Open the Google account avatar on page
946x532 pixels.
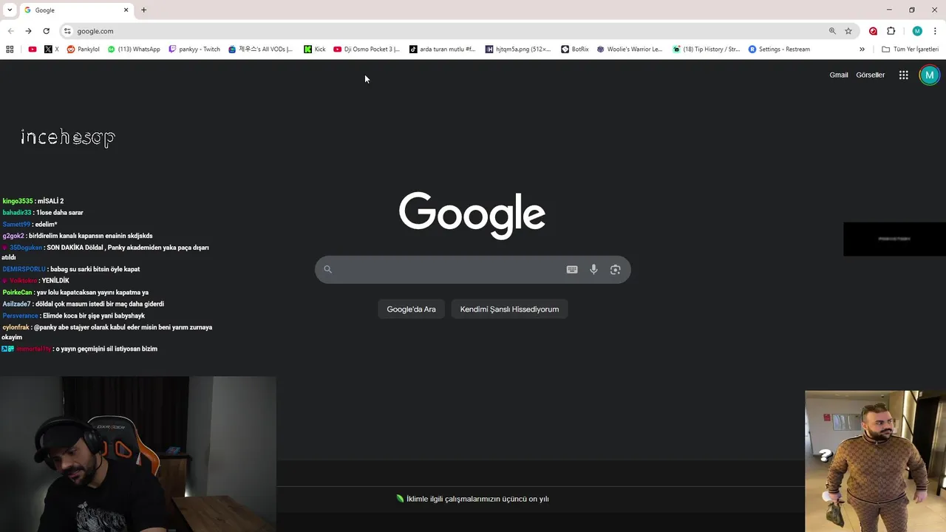point(929,75)
